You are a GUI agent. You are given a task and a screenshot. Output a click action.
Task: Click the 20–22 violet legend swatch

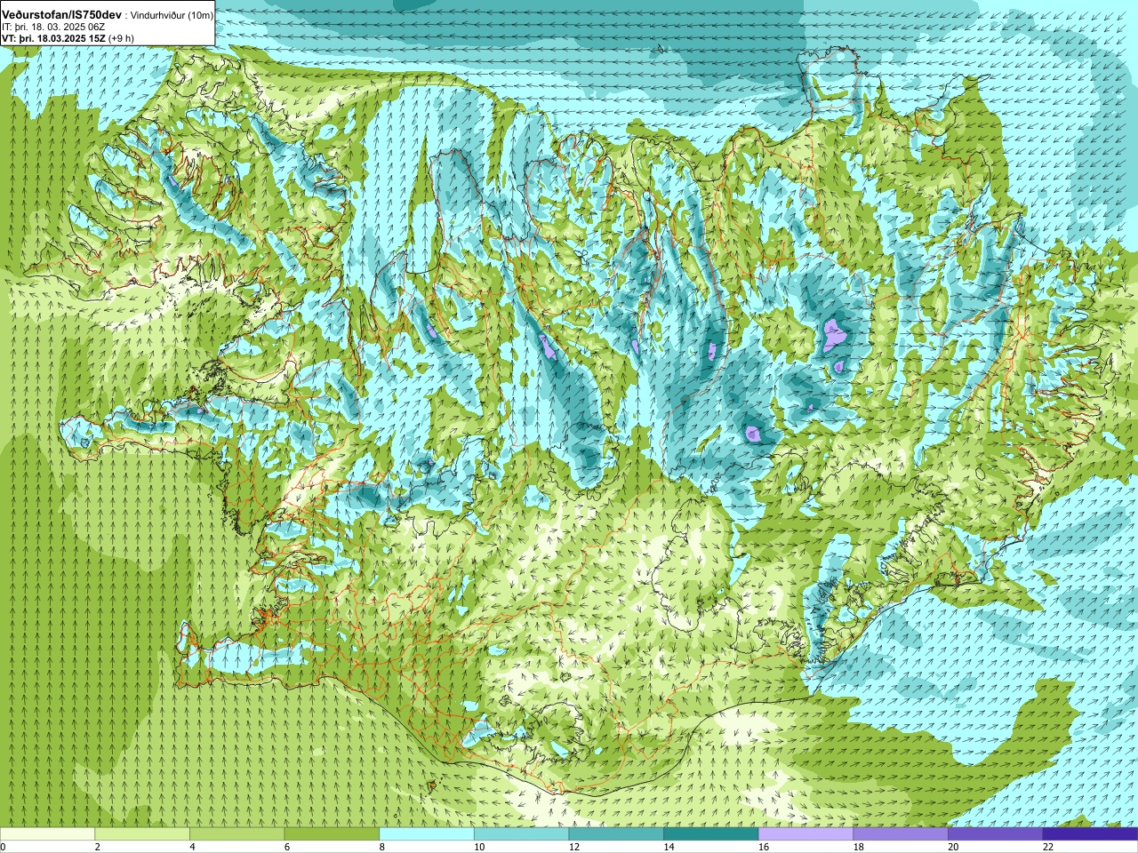[995, 834]
